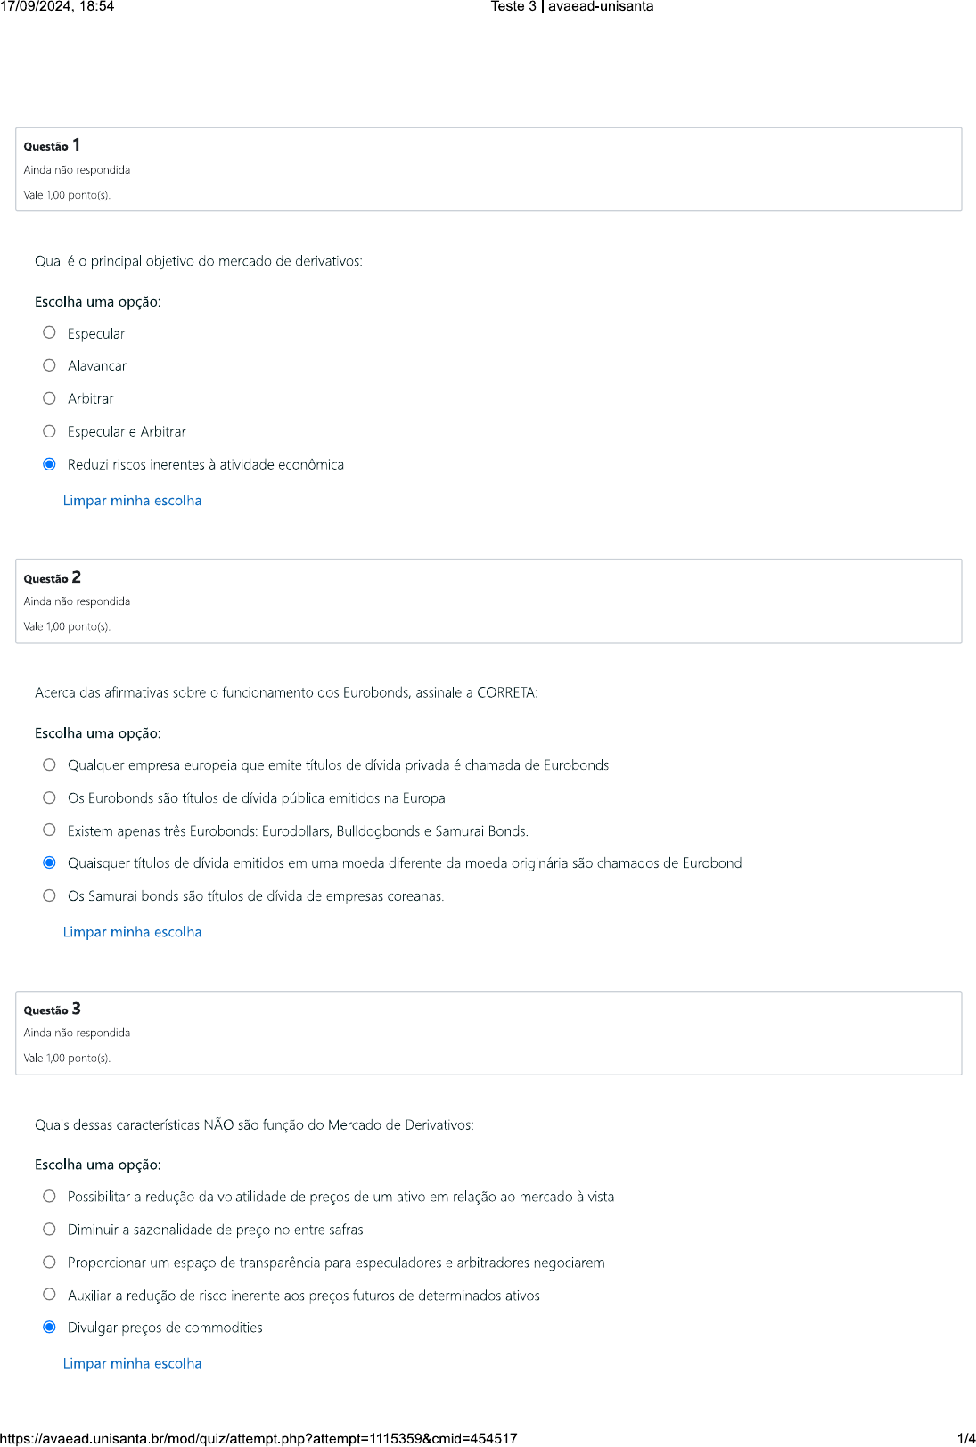Select 'Auxiliar a redução de risco' option
The width and height of the screenshot is (976, 1447).
click(x=50, y=1295)
